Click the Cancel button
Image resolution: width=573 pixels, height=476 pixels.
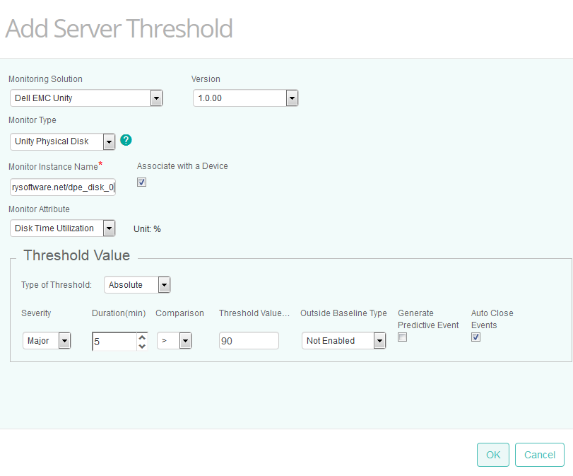pos(539,455)
